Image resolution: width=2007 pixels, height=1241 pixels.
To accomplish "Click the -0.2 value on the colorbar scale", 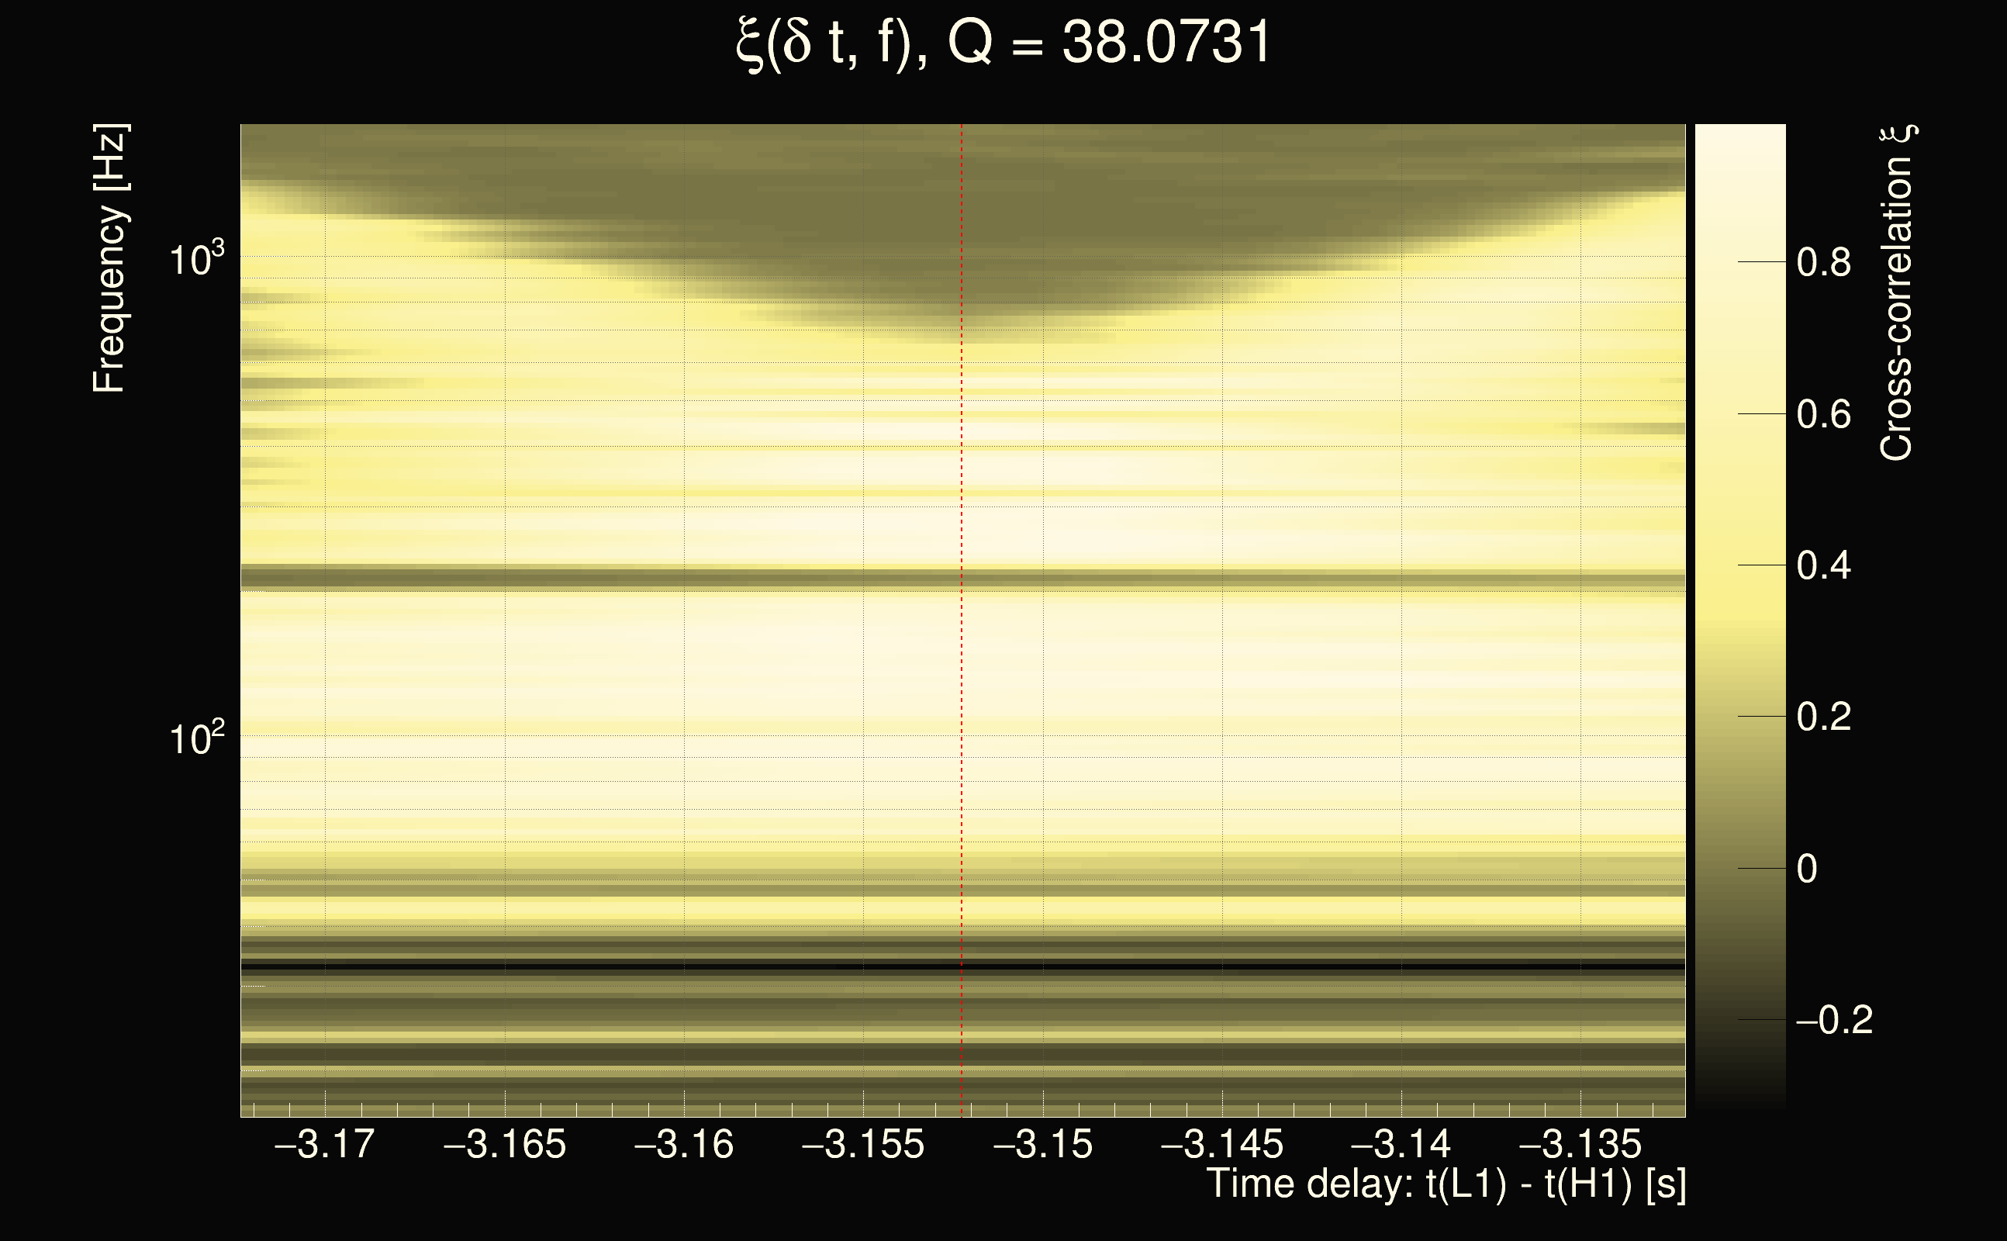I will [1835, 1020].
